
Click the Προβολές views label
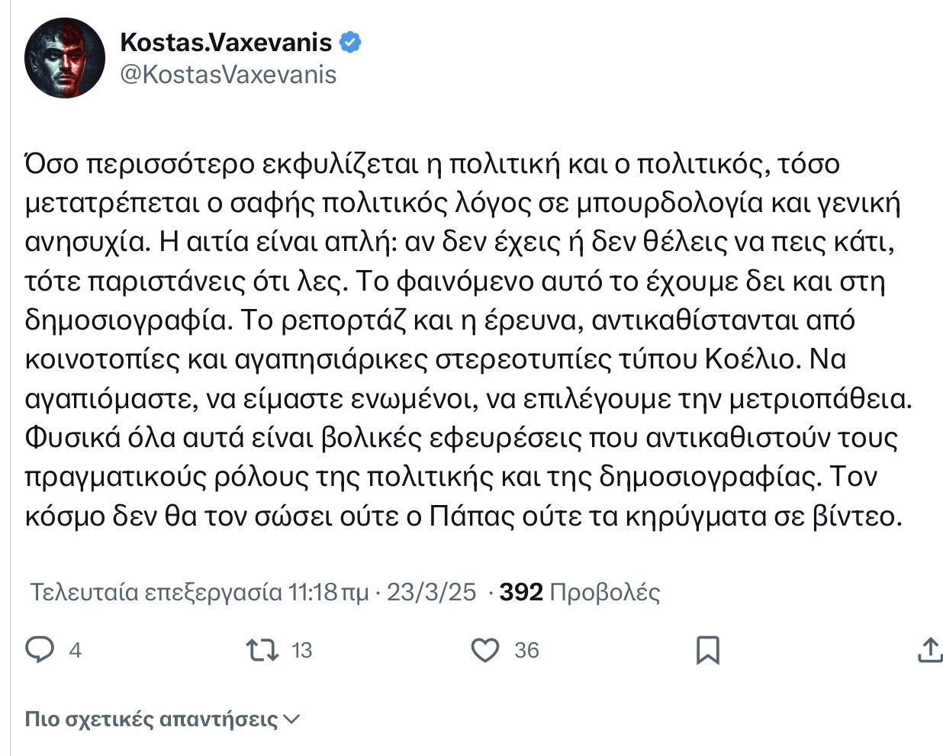point(605,593)
